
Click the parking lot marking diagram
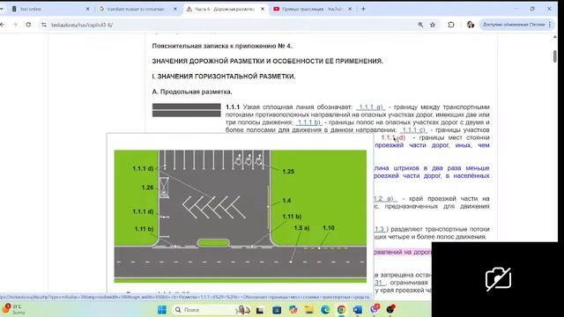point(241,216)
